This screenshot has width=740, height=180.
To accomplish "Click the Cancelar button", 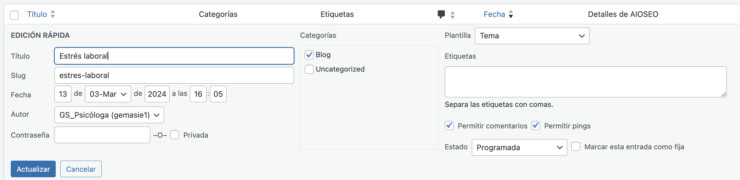I will tap(81, 169).
